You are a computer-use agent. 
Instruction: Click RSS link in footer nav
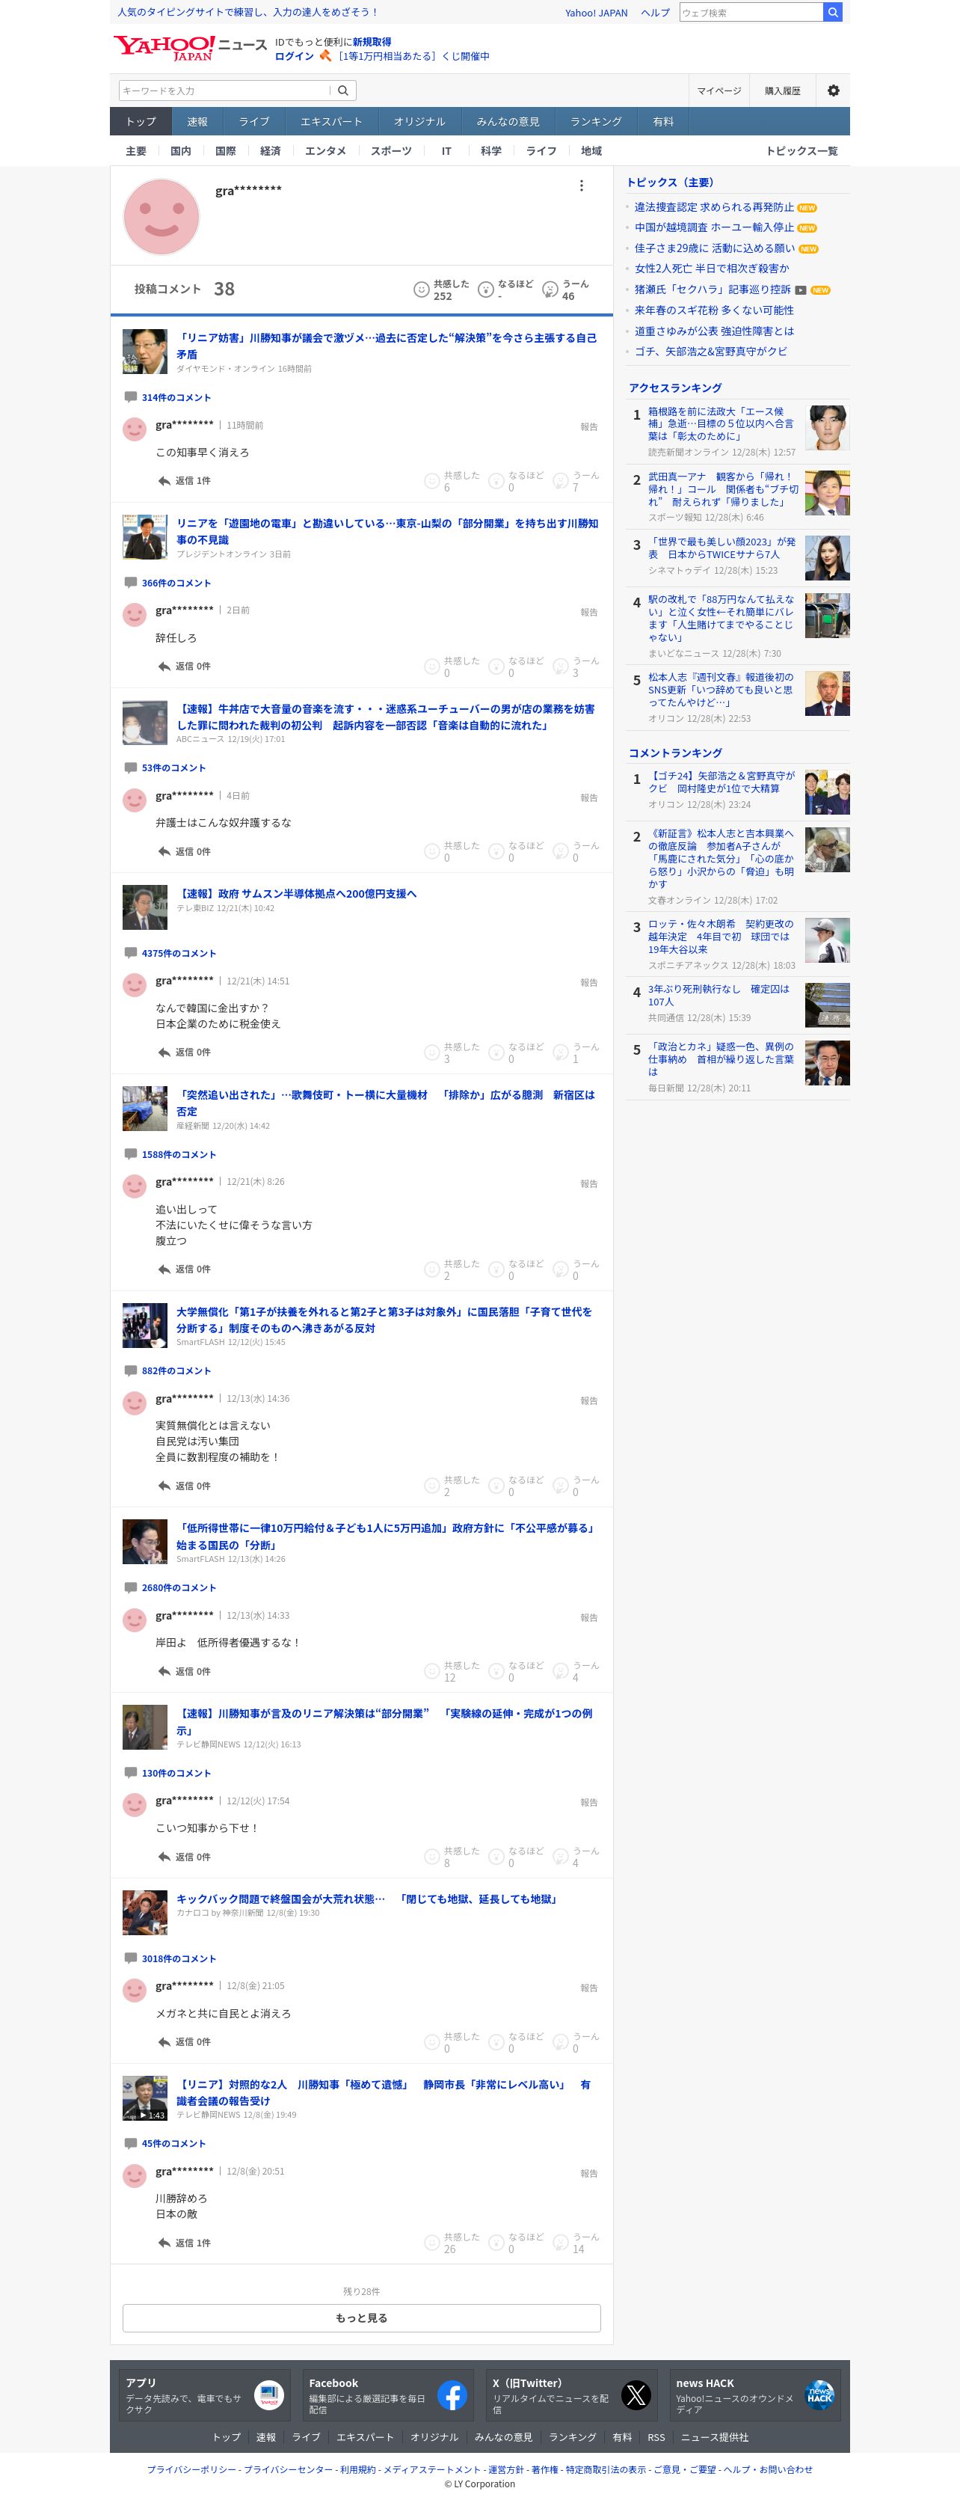pyautogui.click(x=656, y=2437)
